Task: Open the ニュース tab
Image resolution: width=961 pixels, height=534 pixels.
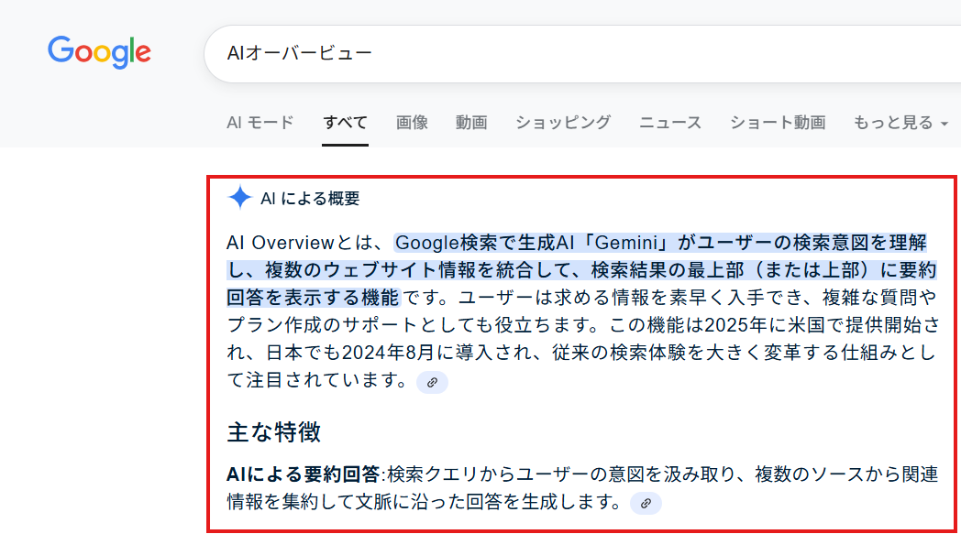Action: click(x=669, y=123)
